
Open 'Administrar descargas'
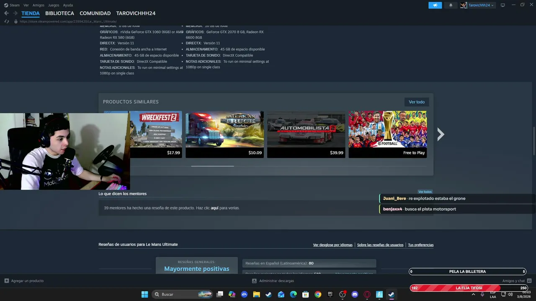tap(273, 281)
